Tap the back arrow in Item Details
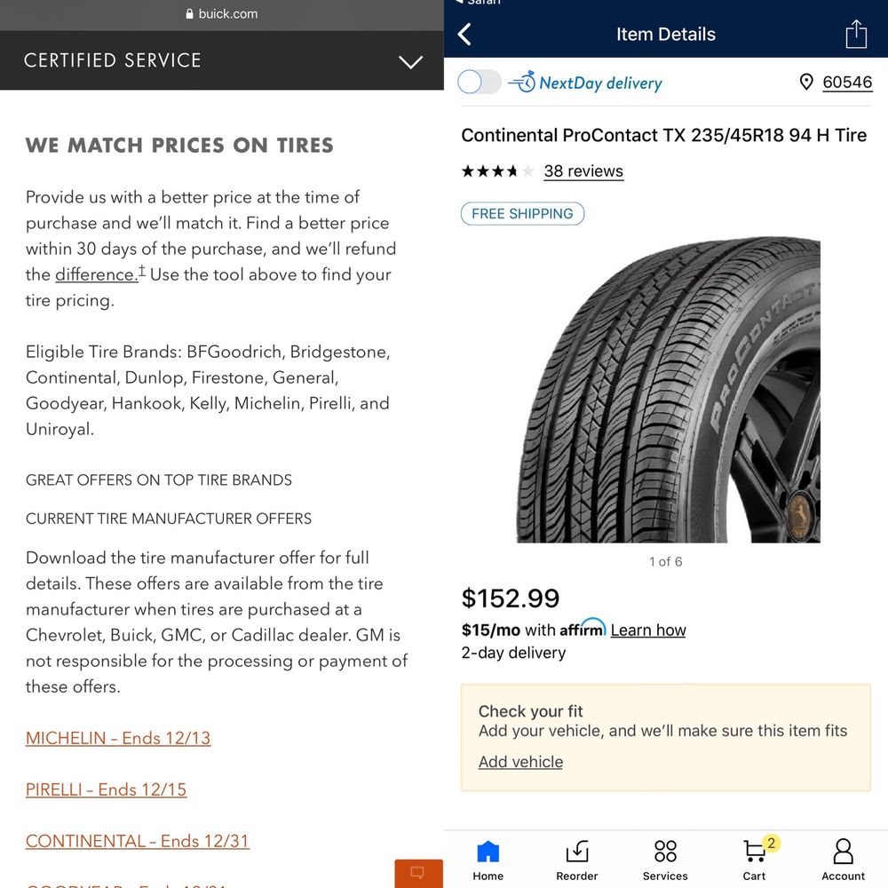 464,35
